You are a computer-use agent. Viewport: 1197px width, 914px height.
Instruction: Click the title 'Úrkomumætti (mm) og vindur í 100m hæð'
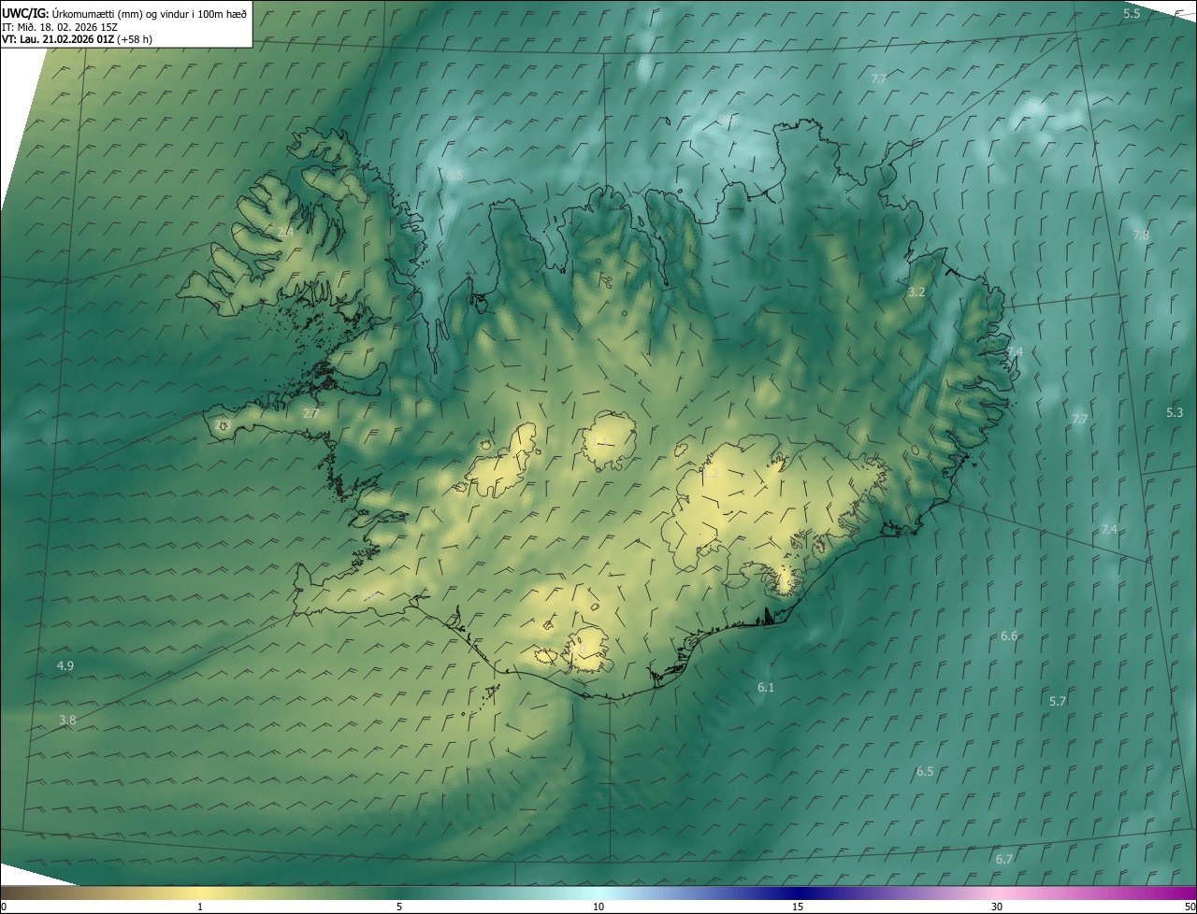click(x=150, y=13)
